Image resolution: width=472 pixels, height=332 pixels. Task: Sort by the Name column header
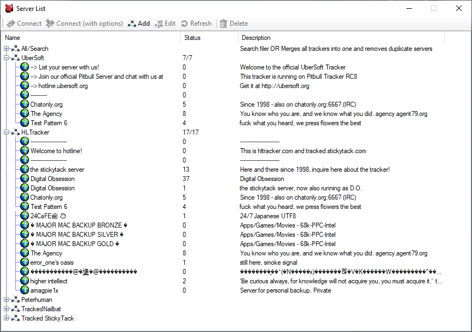click(x=91, y=38)
